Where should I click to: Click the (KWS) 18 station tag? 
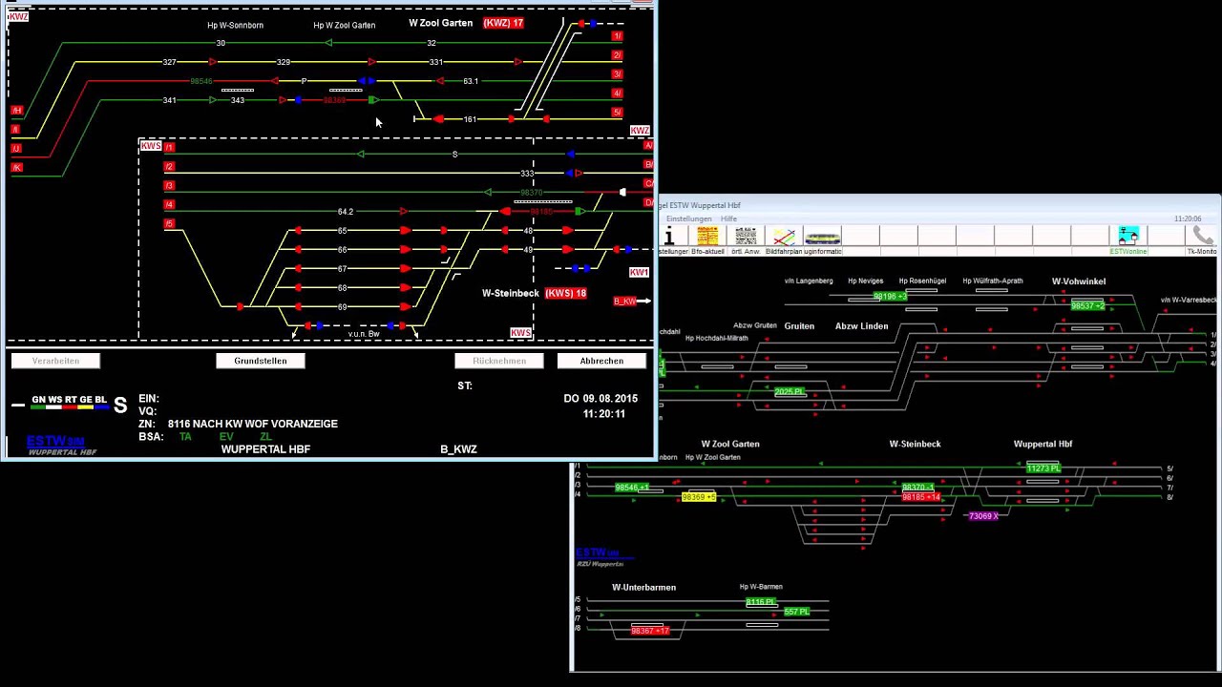pyautogui.click(x=566, y=293)
